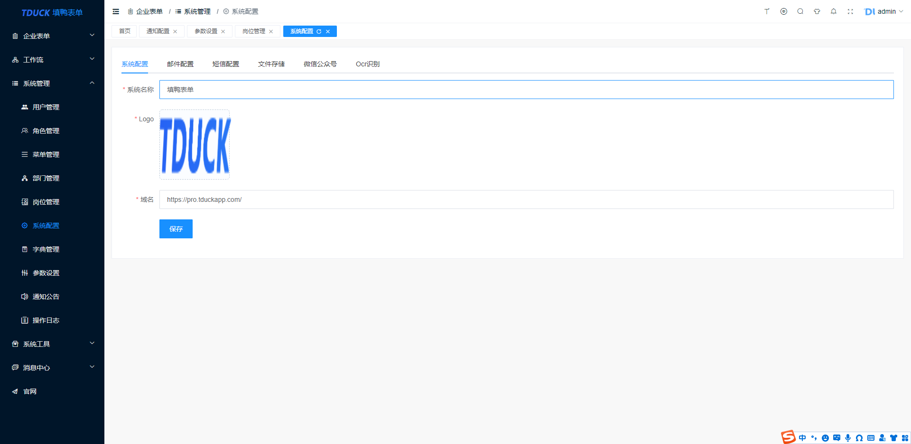Open 角色管理 in the sidebar

(x=52, y=131)
